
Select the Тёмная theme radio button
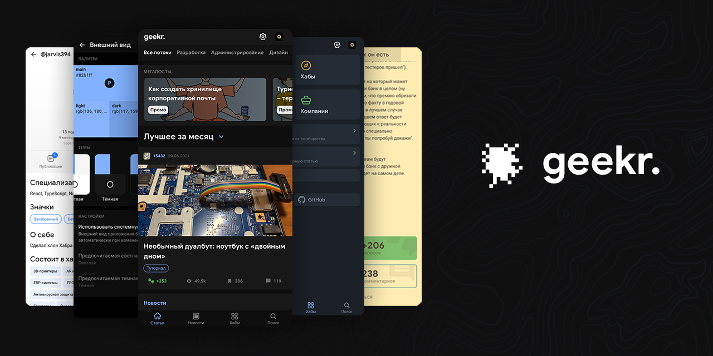(x=110, y=184)
